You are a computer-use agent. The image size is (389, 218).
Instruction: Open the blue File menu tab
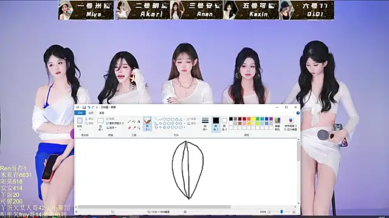pyautogui.click(x=80, y=113)
